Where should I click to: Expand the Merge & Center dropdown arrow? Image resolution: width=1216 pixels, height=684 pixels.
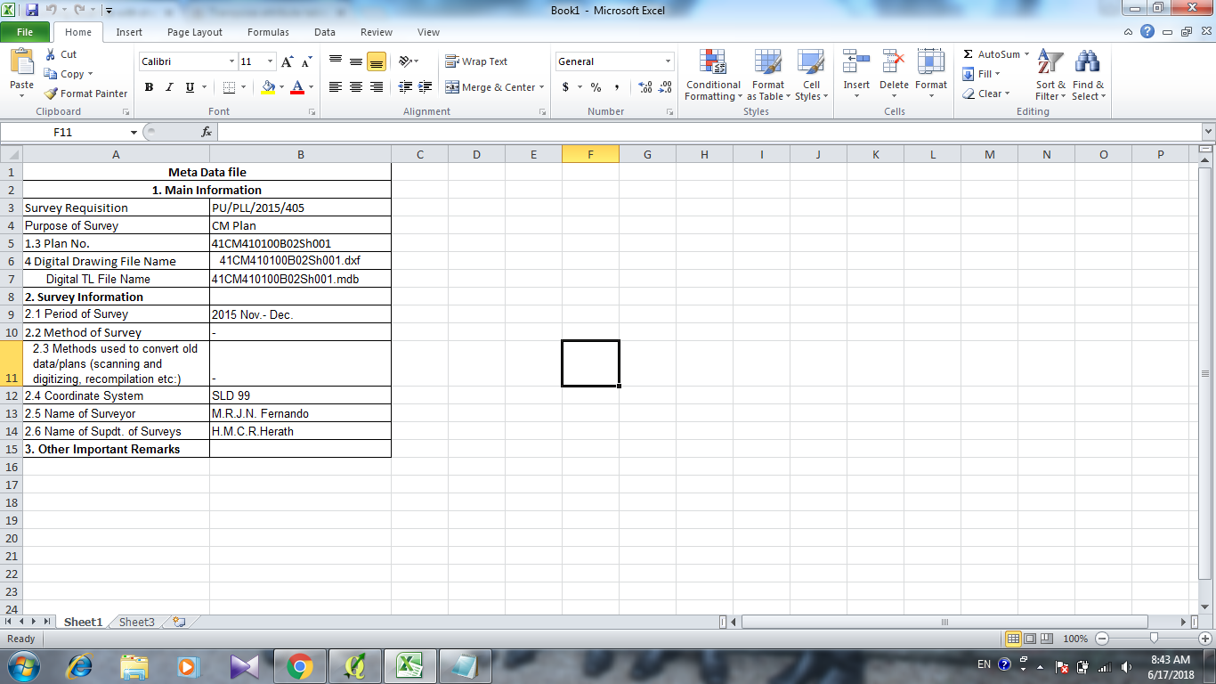click(542, 87)
